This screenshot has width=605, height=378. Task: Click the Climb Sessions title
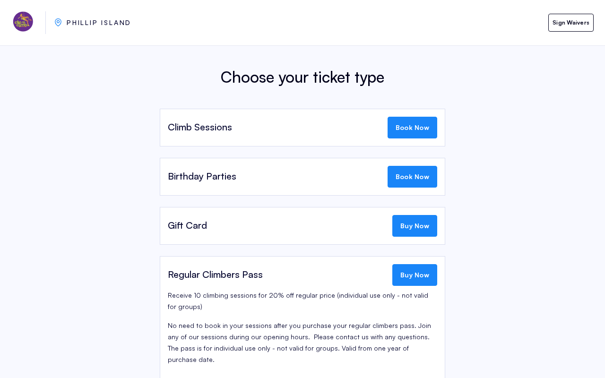200,127
